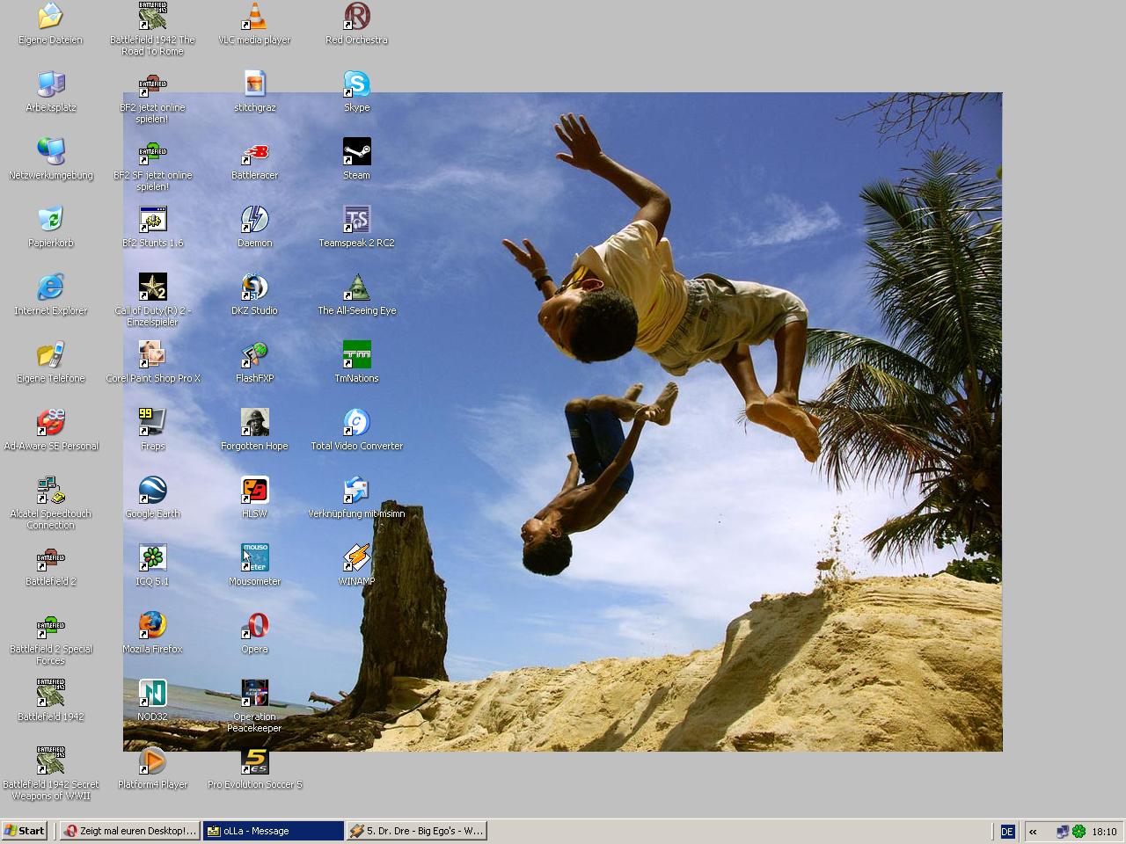Select the Bf2 Stunts 1.6 shortcut
The width and height of the screenshot is (1126, 844).
(153, 219)
